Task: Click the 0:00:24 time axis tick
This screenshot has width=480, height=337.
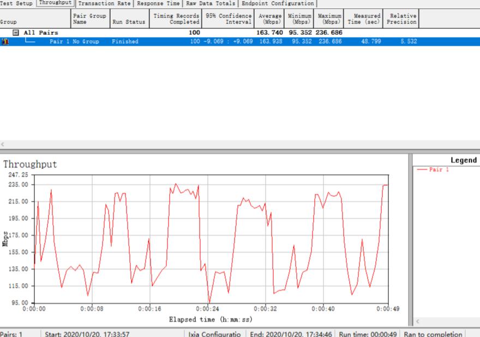Action: 208,309
